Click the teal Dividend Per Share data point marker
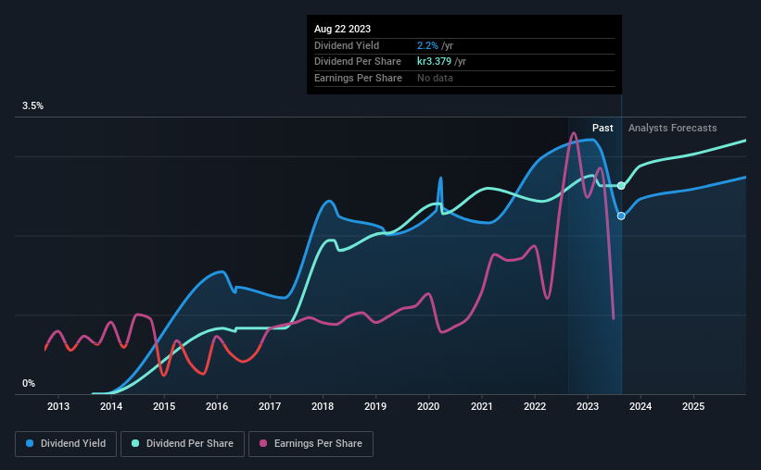Viewport: 761px width, 470px height. pos(621,186)
